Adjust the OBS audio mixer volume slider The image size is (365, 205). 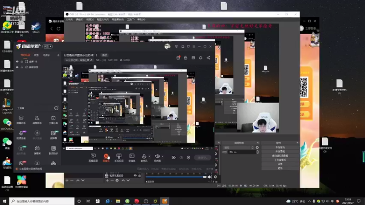click(176, 177)
